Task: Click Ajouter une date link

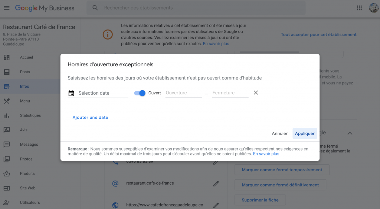Action: 90,118
